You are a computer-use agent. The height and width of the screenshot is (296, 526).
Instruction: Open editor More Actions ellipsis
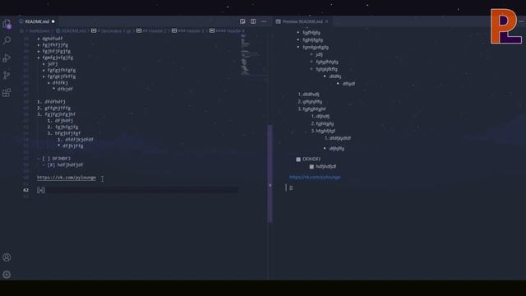click(264, 21)
